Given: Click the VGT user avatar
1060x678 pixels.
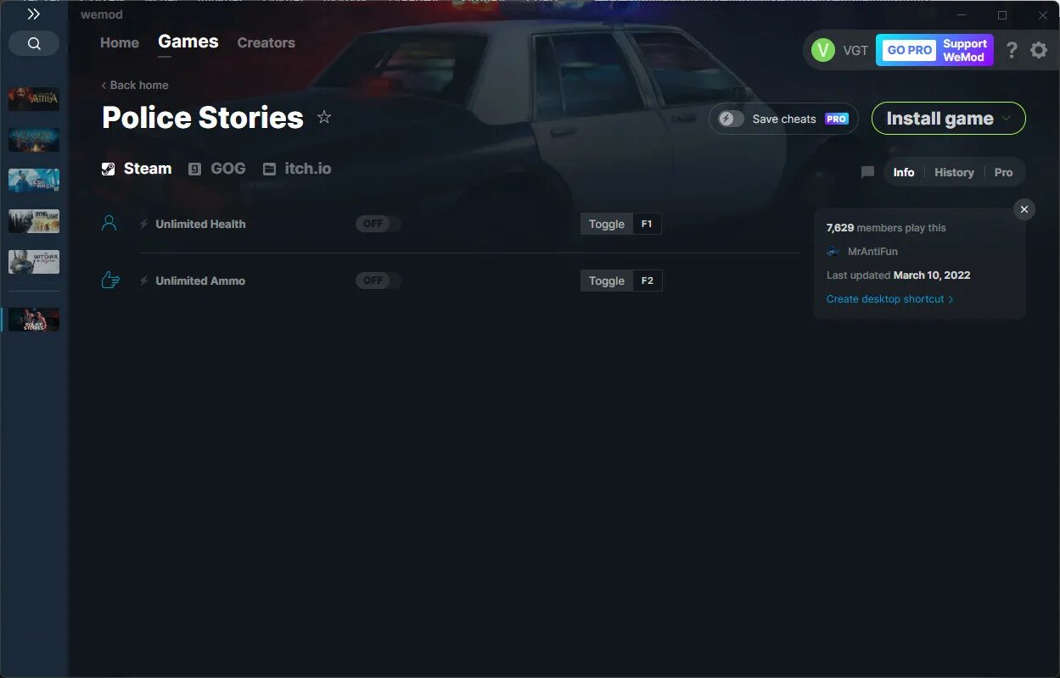Looking at the screenshot, I should click(x=823, y=50).
